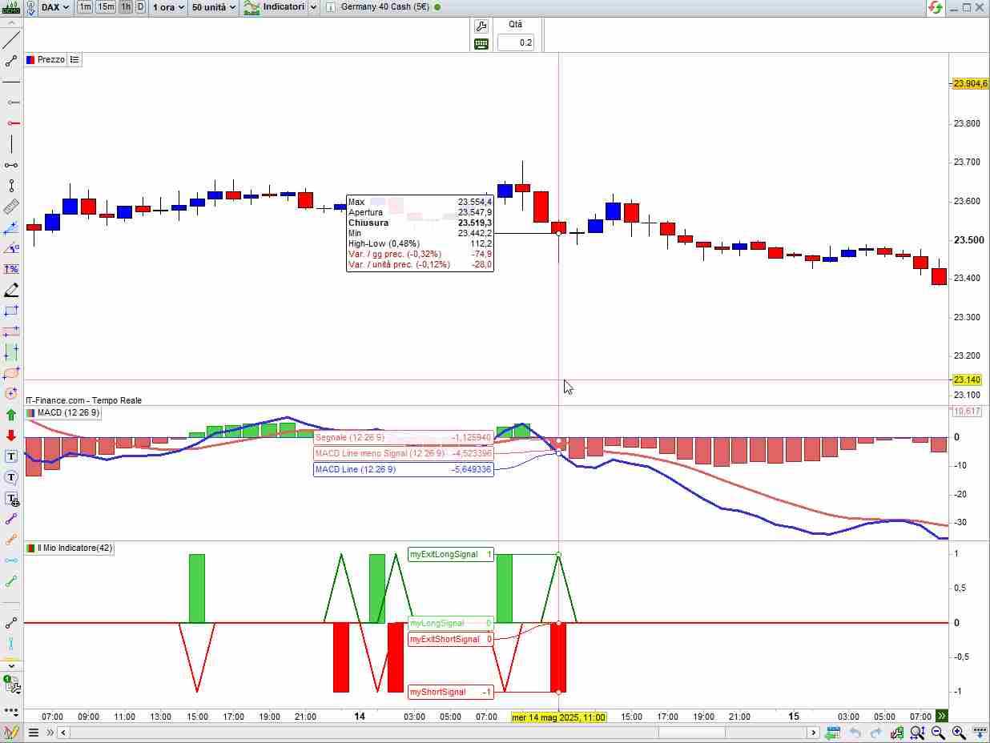990x743 pixels.
Task: Click the horizontal scrollbar left arrow
Action: pos(64,733)
